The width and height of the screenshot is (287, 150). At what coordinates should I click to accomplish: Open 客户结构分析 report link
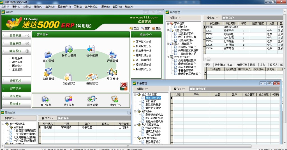coord(143,41)
